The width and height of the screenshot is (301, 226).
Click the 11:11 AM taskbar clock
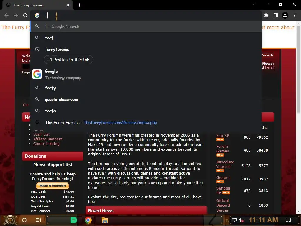(264, 220)
